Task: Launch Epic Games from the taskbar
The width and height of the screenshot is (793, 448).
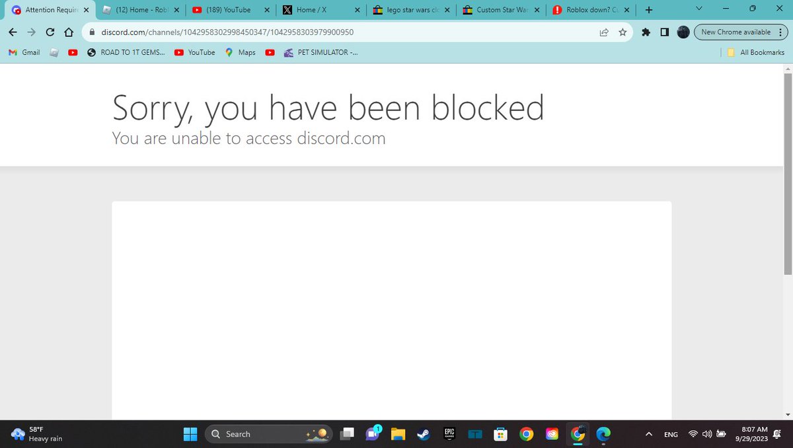Action: pos(449,434)
